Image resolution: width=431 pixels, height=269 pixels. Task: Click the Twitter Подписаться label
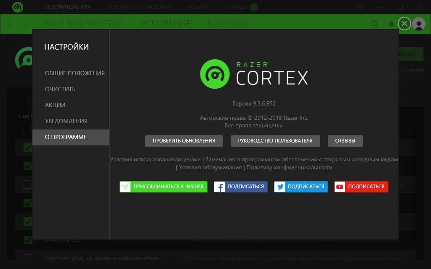pyautogui.click(x=306, y=187)
